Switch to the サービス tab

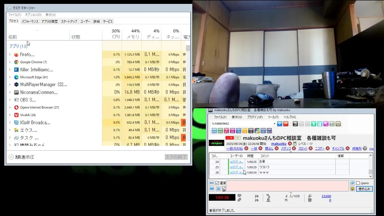(x=108, y=22)
